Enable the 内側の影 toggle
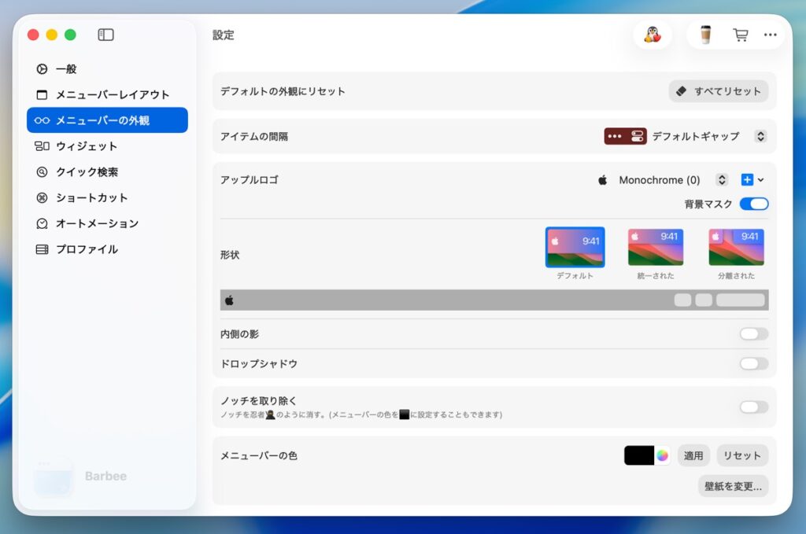 tap(753, 334)
